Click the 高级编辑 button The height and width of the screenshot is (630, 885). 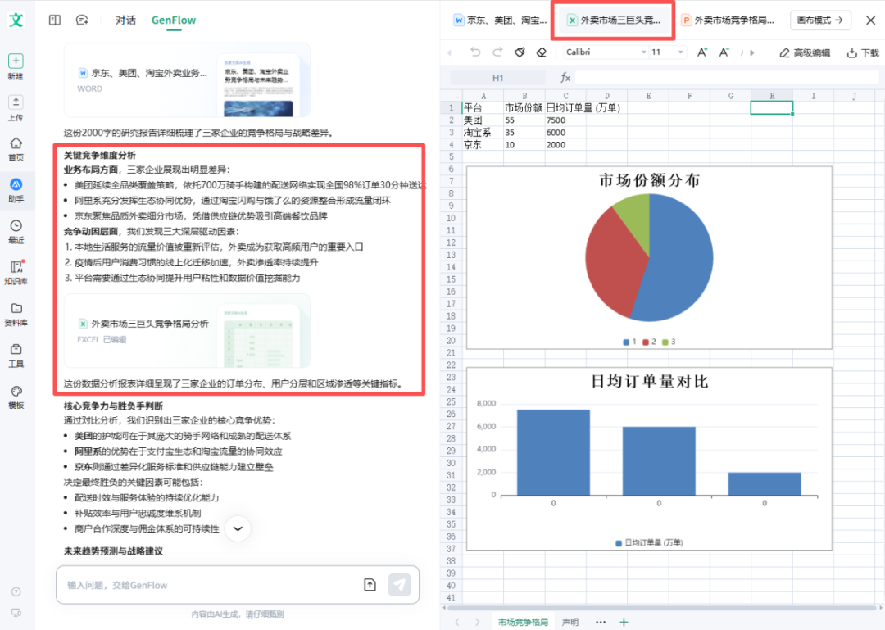805,52
